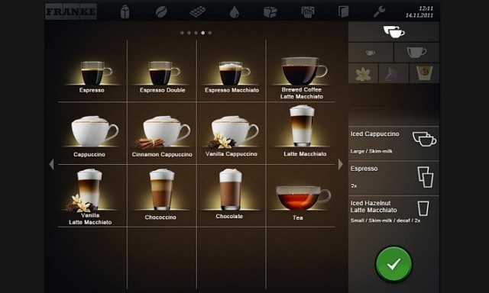Image resolution: width=489 pixels, height=293 pixels.
Task: Tap the chocolate bar icon in top bar
Action: [x=198, y=12]
